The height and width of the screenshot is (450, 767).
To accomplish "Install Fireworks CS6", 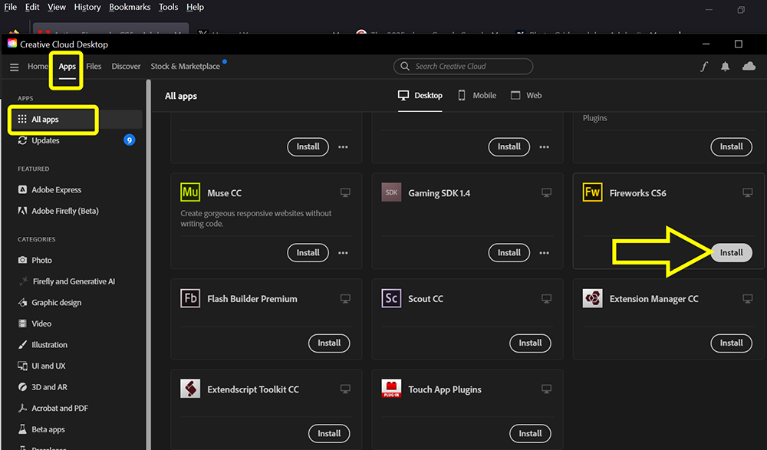I will [731, 252].
